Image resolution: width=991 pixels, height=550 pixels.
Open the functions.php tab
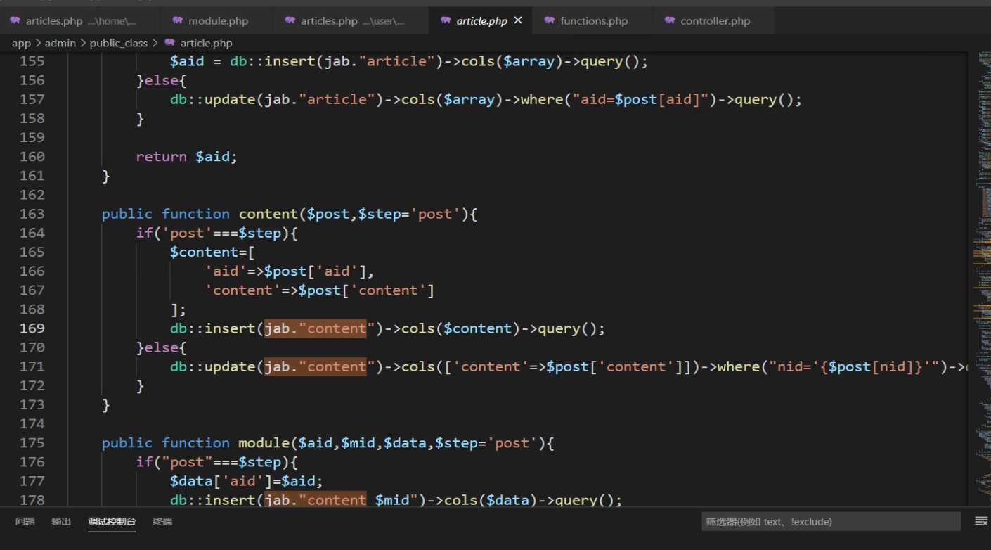click(592, 20)
